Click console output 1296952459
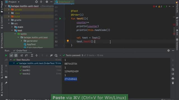179x100 pixels. (x=72, y=71)
